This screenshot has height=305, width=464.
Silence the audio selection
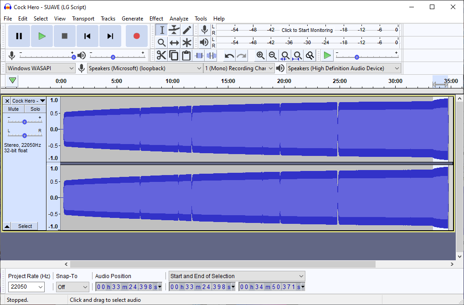[211, 55]
